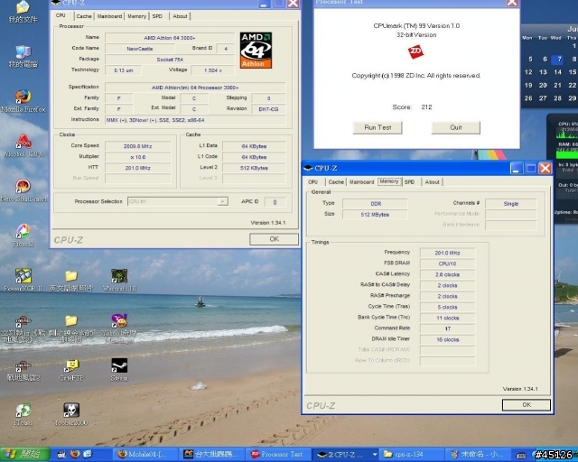Click Quit in the Processor Test window
The width and height of the screenshot is (578, 462).
[x=456, y=127]
